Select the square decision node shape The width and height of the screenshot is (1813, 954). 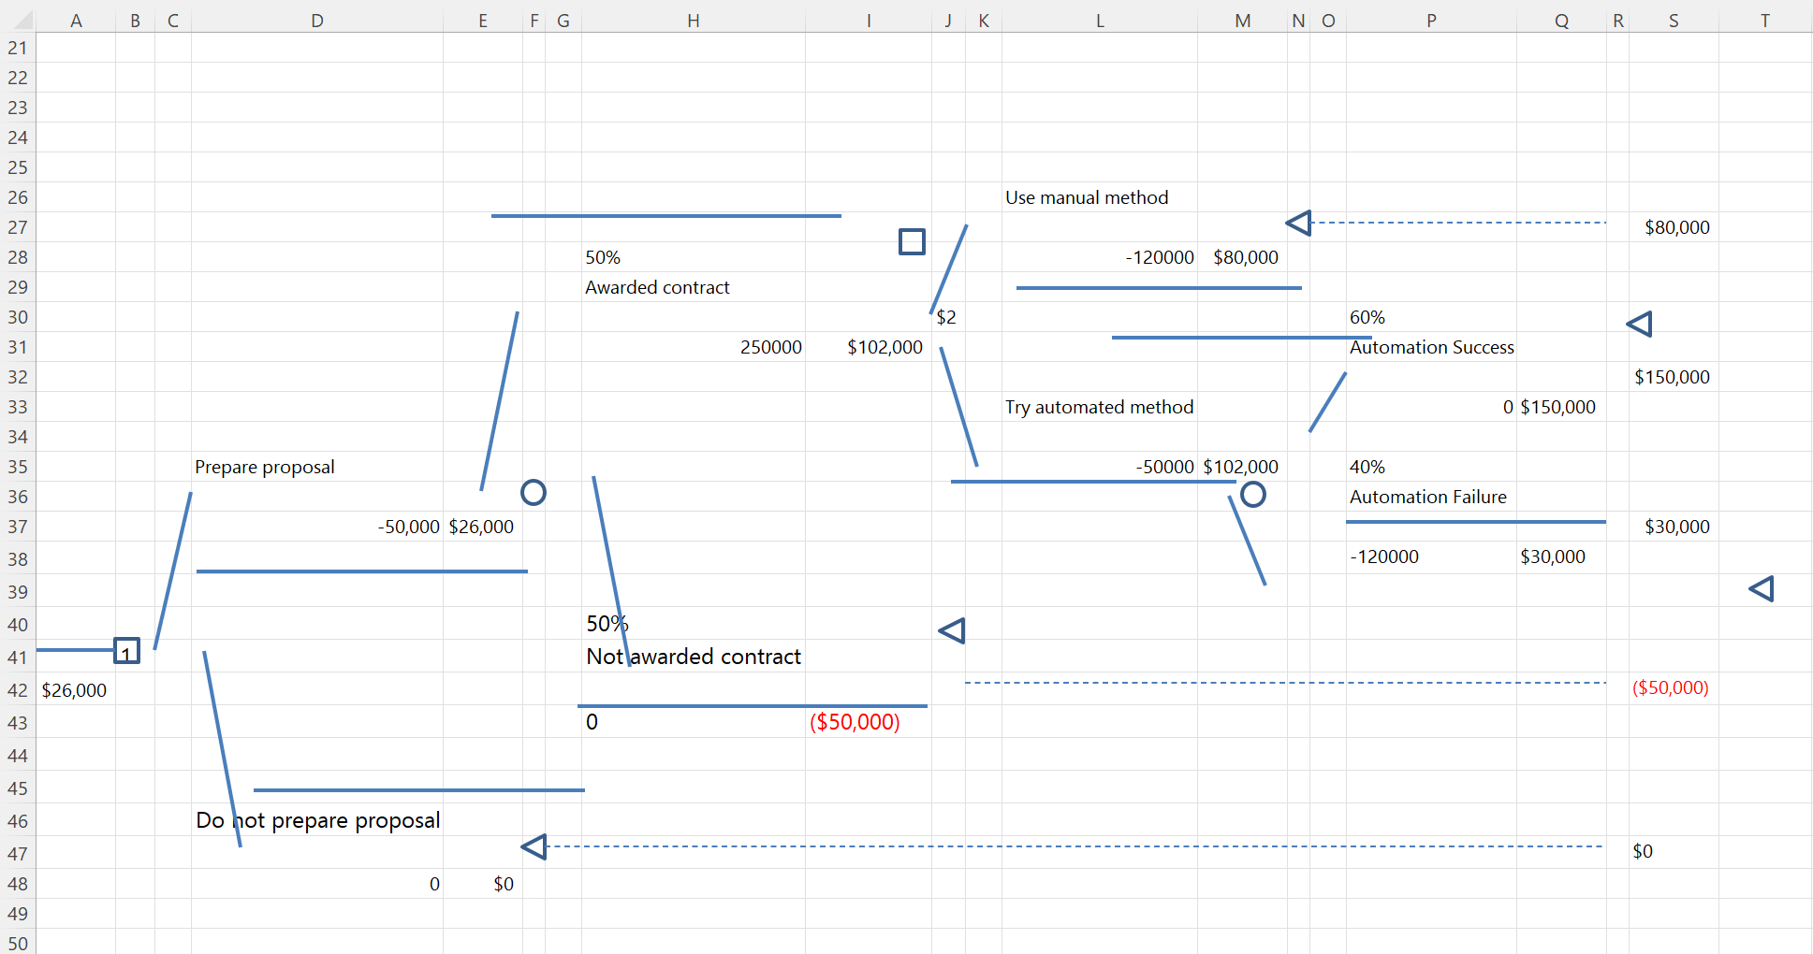[x=911, y=241]
